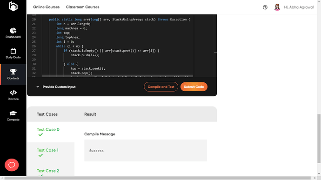The height and width of the screenshot is (180, 321).
Task: Open the Practice code-brackets icon
Action: point(13,93)
